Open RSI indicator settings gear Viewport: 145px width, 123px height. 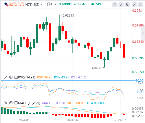tap(11, 77)
